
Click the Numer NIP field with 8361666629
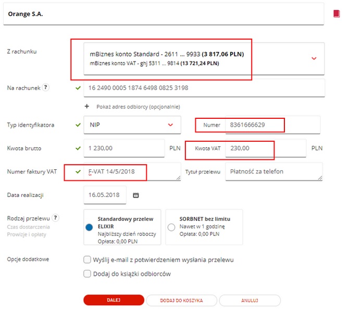coord(272,125)
